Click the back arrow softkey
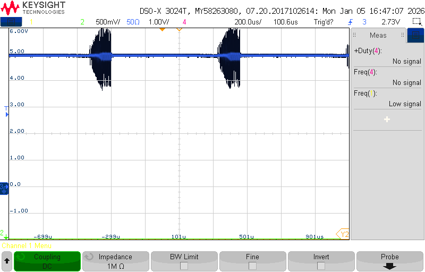 (7, 261)
